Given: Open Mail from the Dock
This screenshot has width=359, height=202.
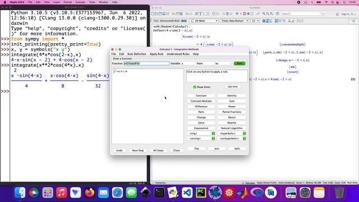Looking at the screenshot, I should coord(103,192).
